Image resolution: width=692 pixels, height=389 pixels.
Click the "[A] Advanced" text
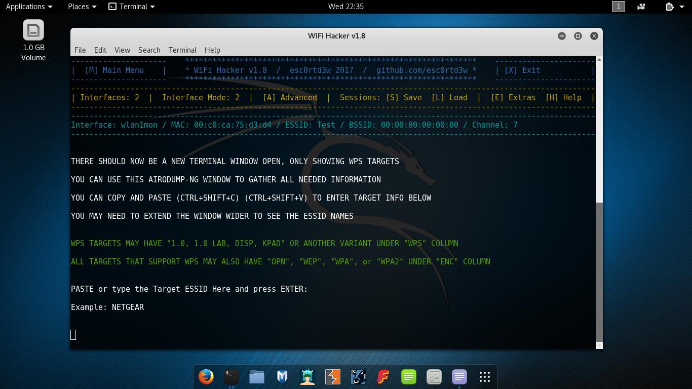(x=290, y=98)
